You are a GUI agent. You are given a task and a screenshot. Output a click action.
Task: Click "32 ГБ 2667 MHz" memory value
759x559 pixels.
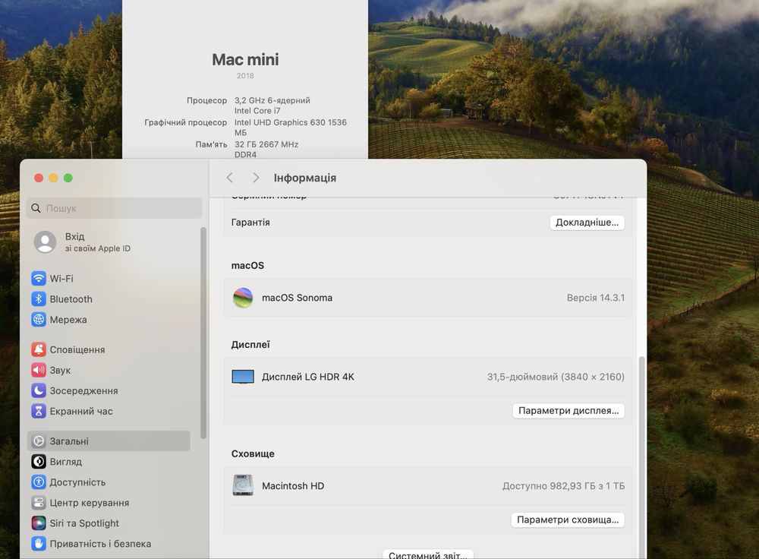266,144
